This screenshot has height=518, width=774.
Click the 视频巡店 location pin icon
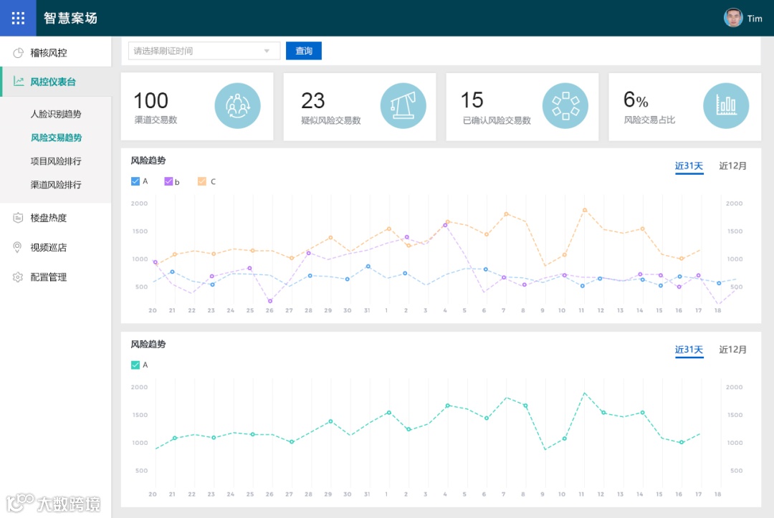17,247
